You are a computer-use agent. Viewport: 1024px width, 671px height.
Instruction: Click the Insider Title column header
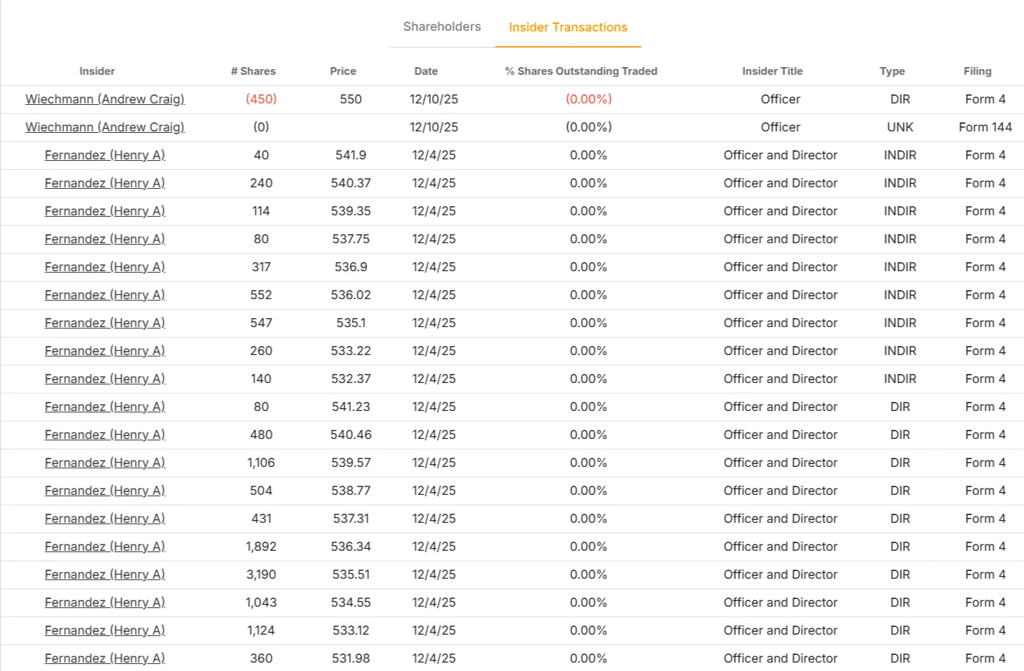coord(772,71)
